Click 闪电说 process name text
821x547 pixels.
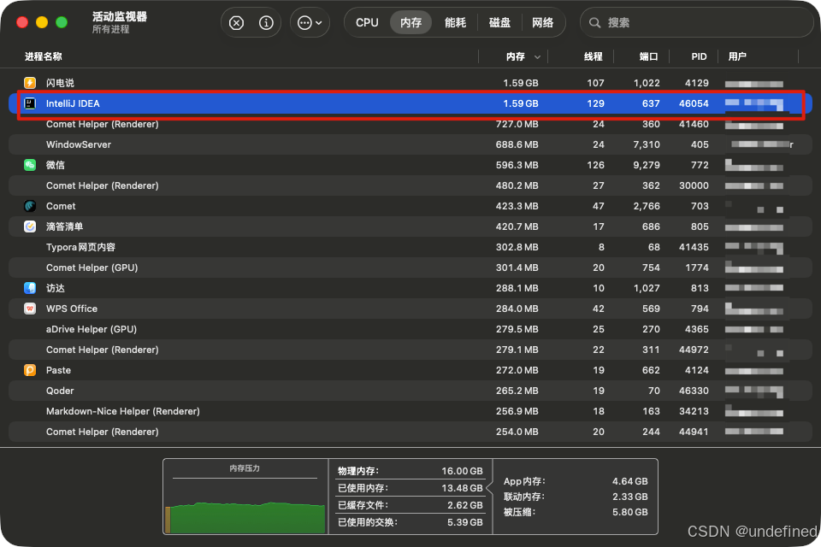point(60,83)
